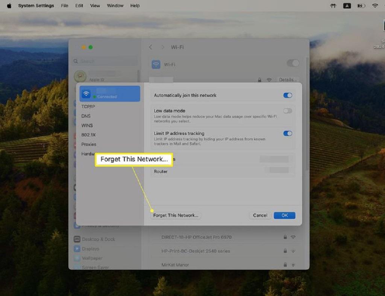Click the Search field in settings sidebar

click(106, 61)
